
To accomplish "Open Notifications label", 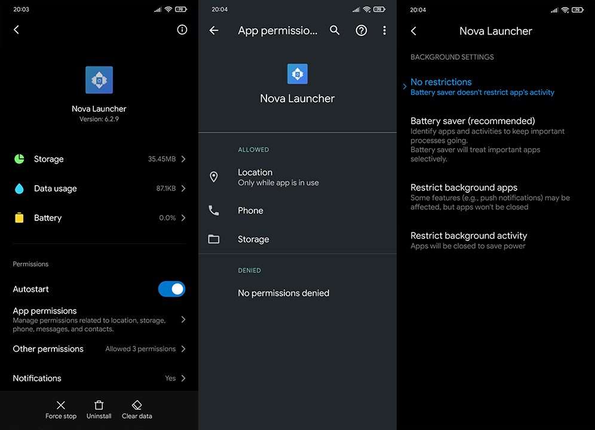I will pos(37,378).
